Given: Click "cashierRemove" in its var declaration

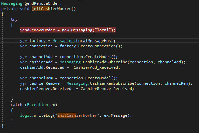Looking at the screenshot, I should (44, 83).
